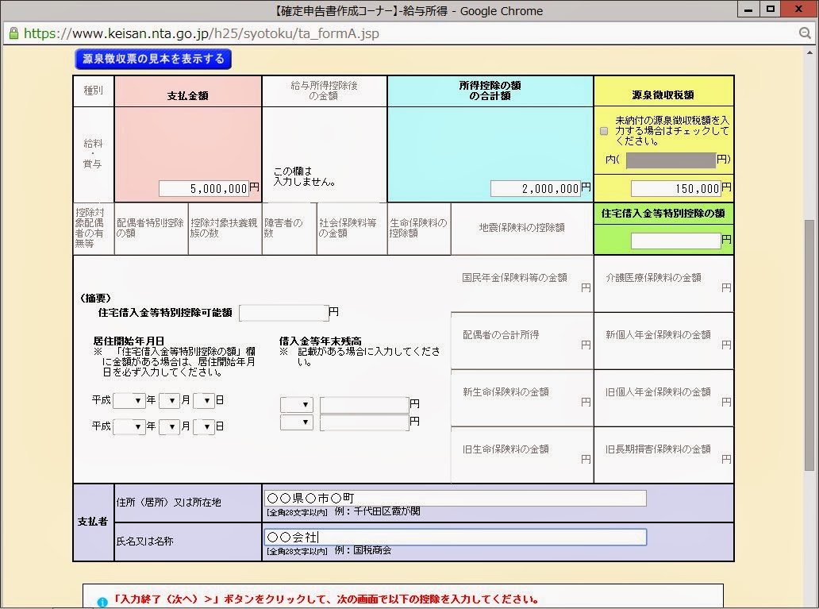Click the 源泉徴収票の見本を表示する button
Image resolution: width=819 pixels, height=609 pixels.
[152, 59]
